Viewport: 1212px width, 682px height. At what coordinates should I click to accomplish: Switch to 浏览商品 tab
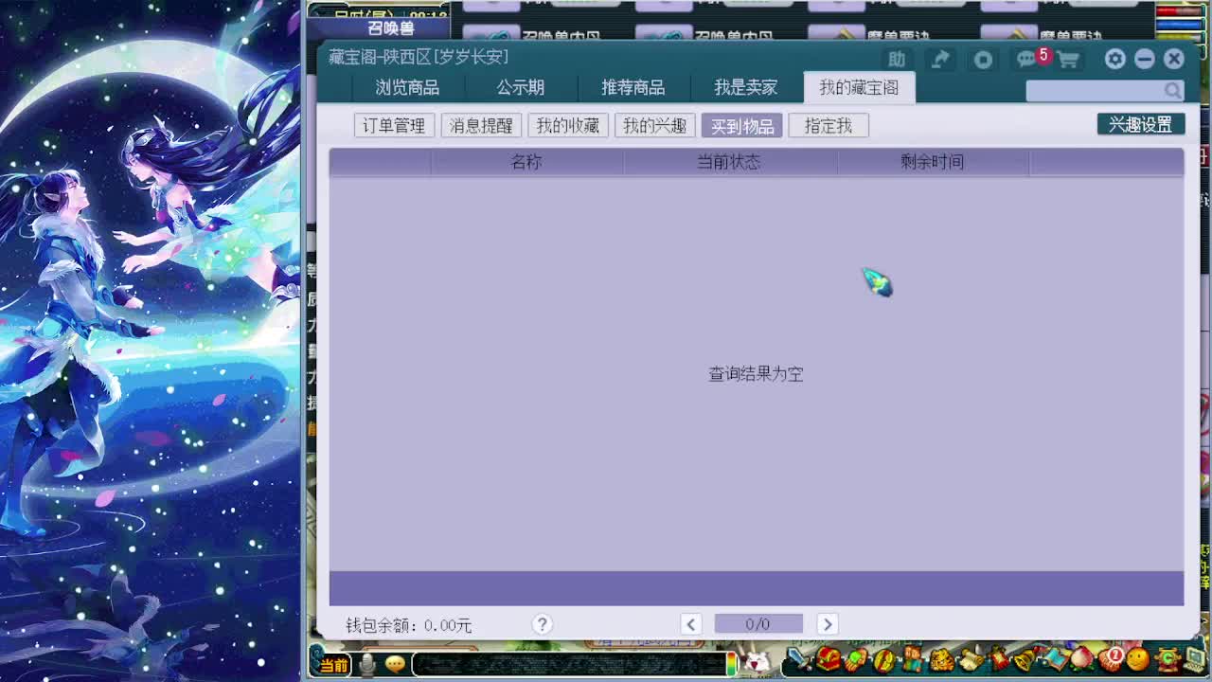point(407,87)
